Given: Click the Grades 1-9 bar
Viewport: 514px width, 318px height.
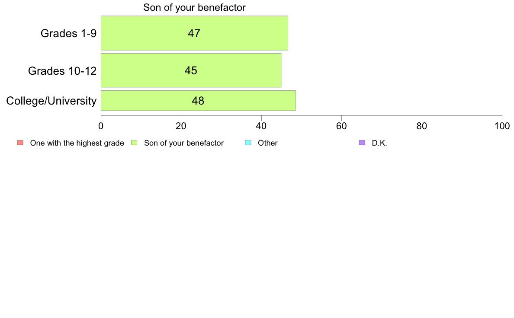Looking at the screenshot, I should pos(194,33).
